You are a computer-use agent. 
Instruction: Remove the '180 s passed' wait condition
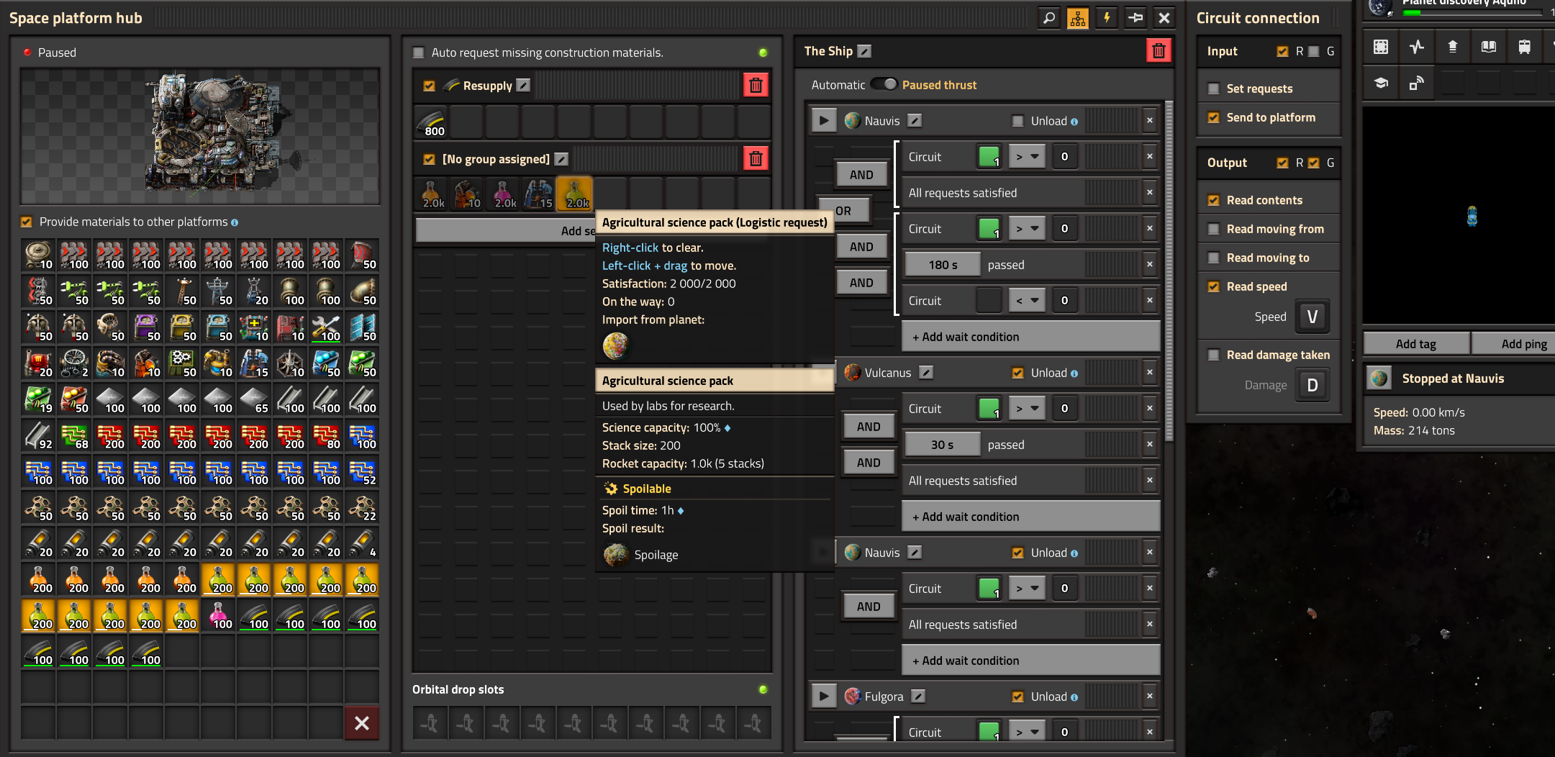click(x=1150, y=264)
